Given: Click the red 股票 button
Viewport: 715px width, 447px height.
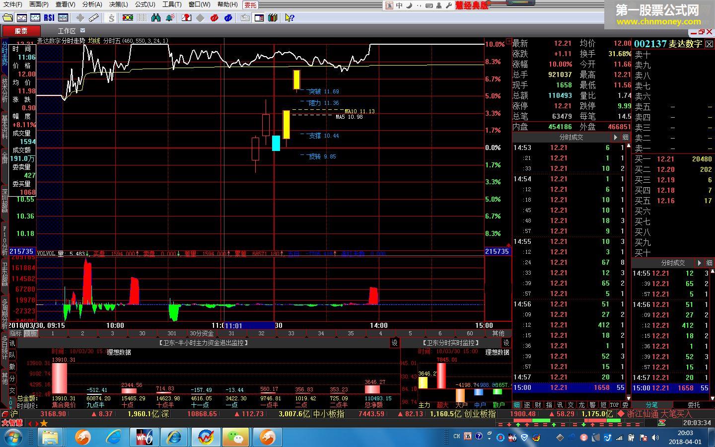Looking at the screenshot, I should coord(21,31).
